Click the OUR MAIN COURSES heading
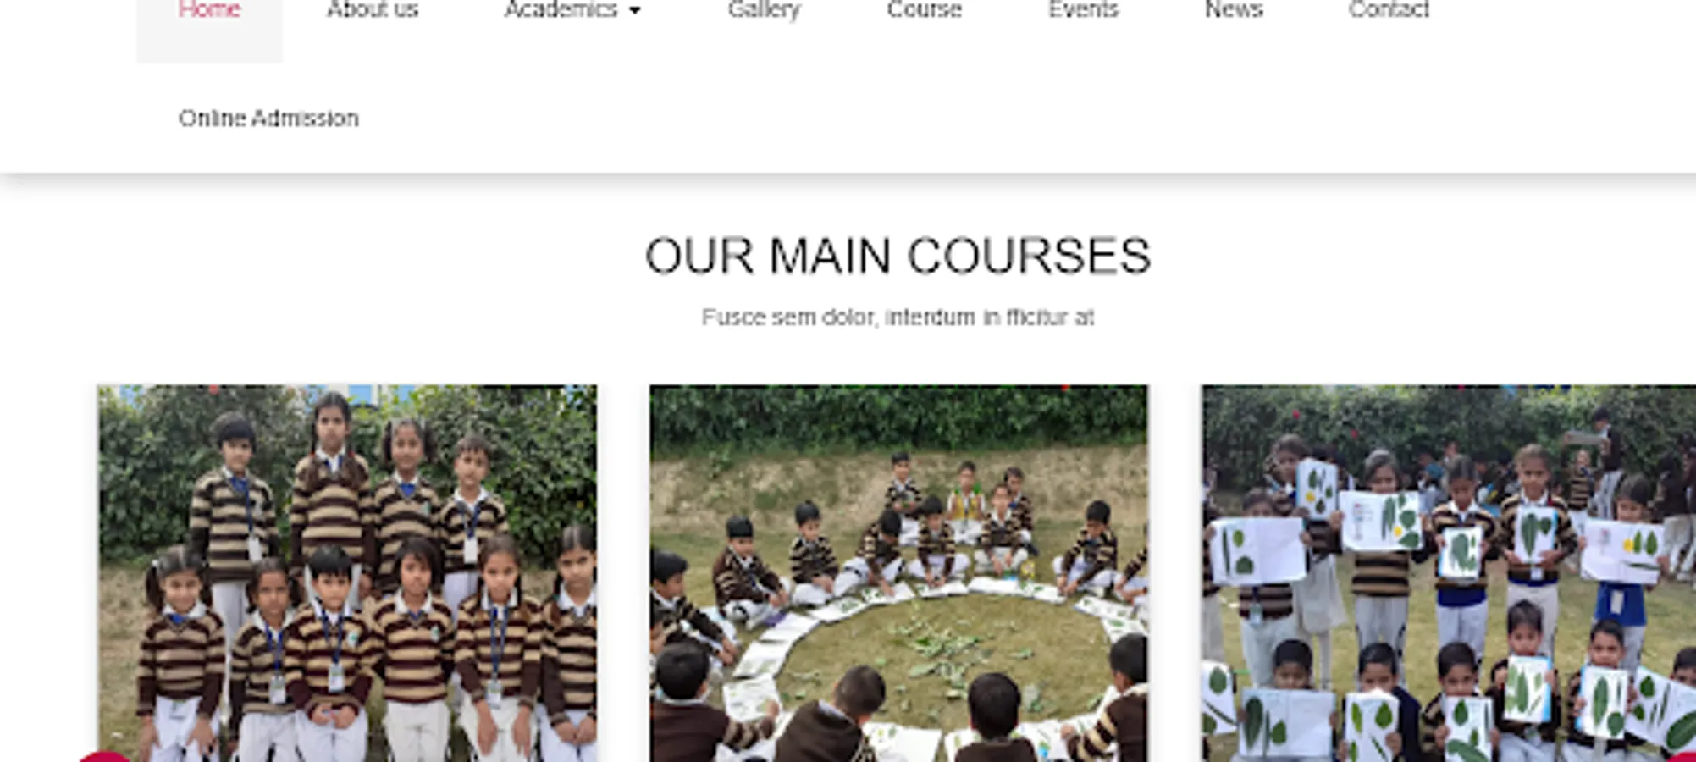The width and height of the screenshot is (1696, 762). [898, 256]
